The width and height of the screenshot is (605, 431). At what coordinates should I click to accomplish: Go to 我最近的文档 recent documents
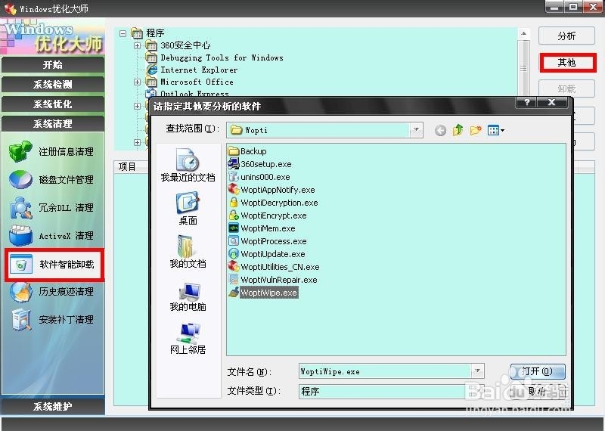point(188,165)
